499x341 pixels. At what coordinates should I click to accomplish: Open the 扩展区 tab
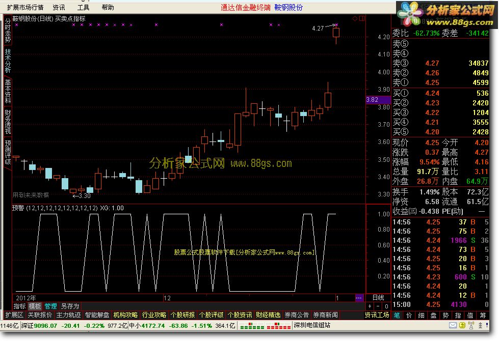click(x=14, y=315)
